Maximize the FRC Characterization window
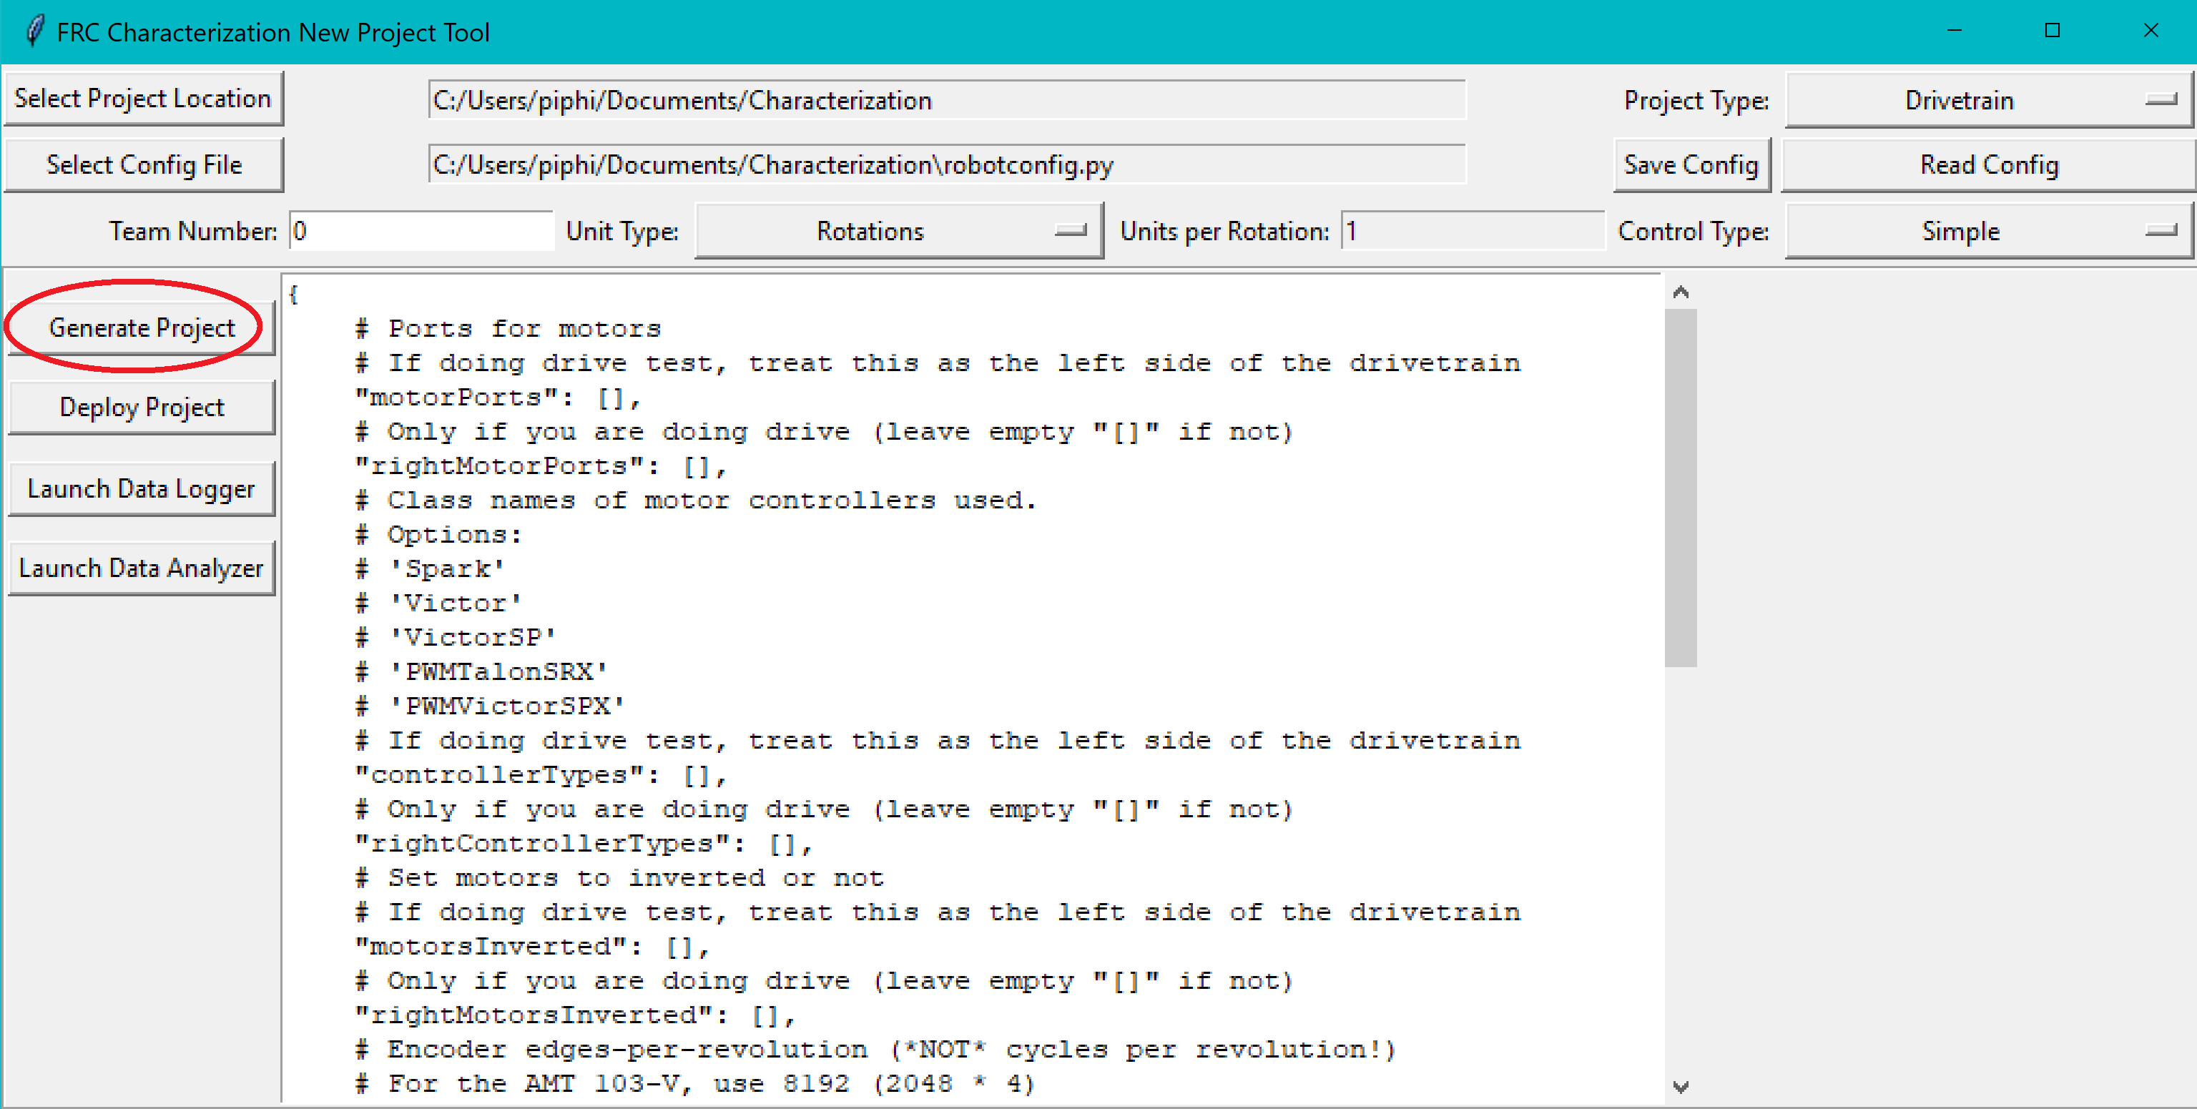 pos(2052,31)
